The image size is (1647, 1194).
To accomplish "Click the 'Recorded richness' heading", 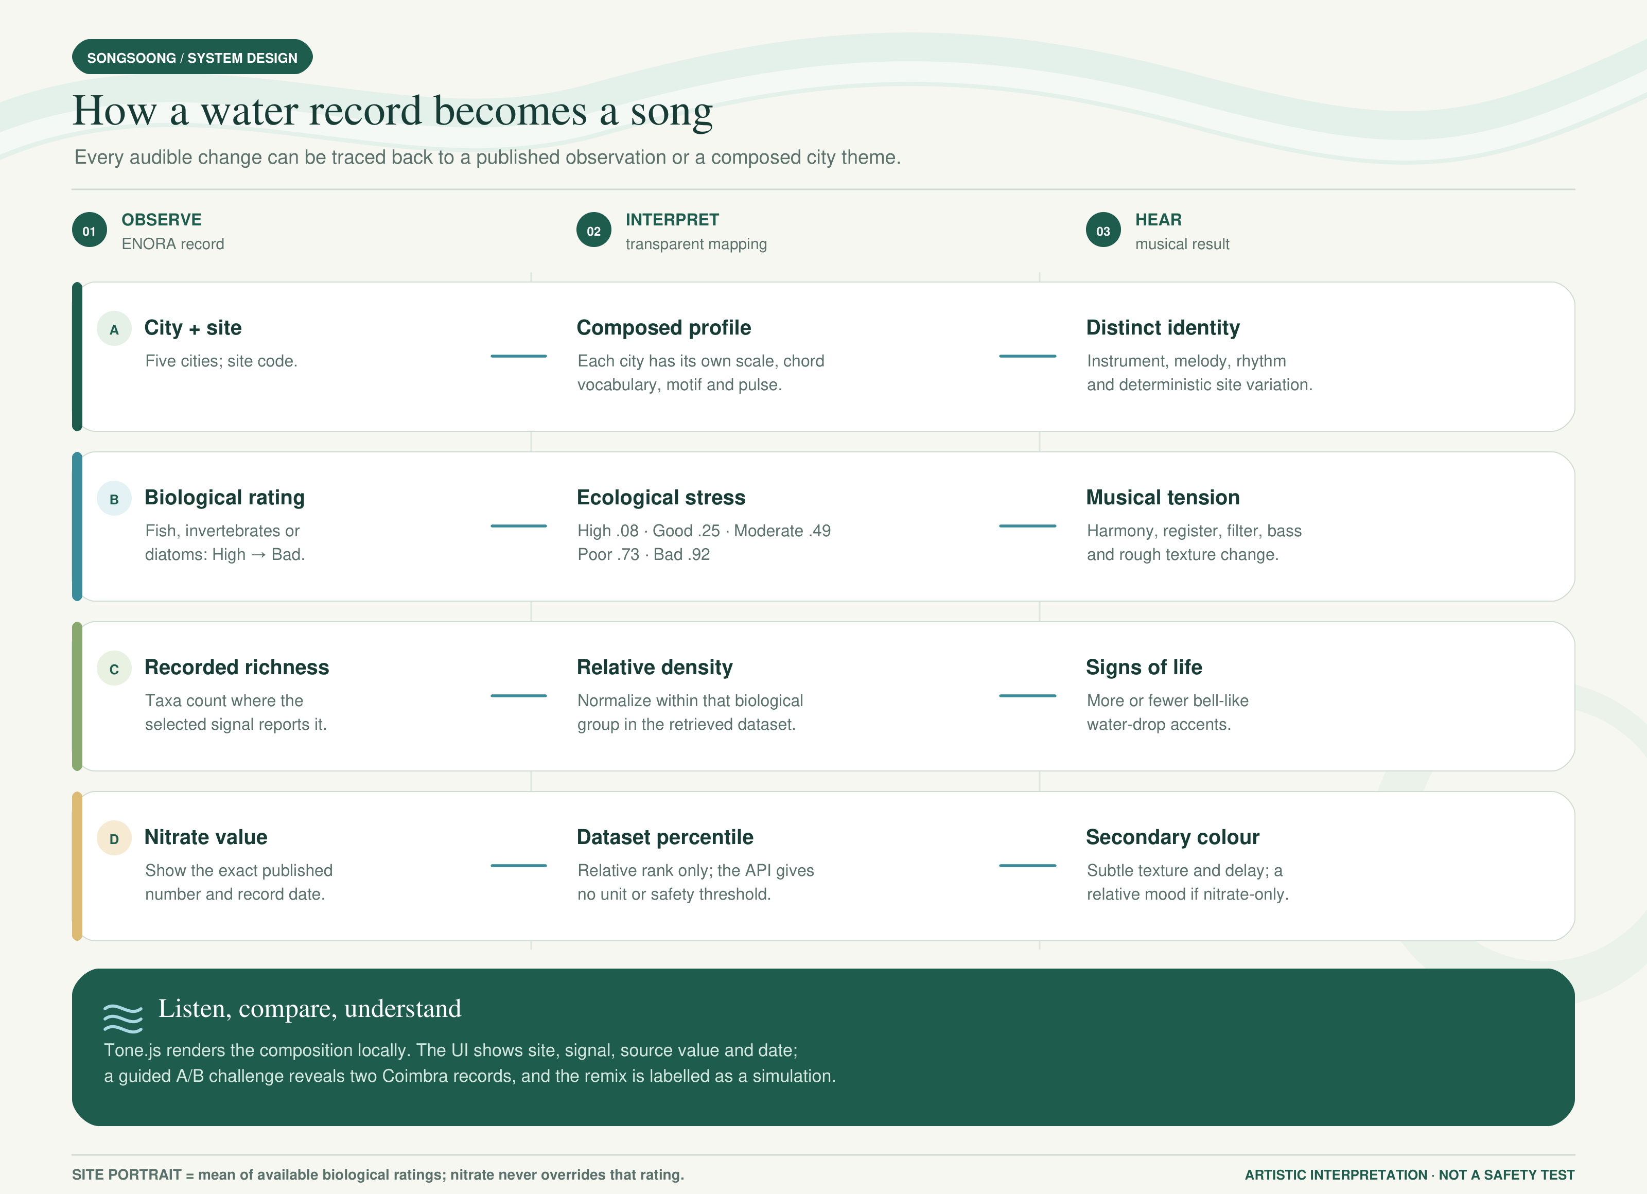I will [237, 668].
